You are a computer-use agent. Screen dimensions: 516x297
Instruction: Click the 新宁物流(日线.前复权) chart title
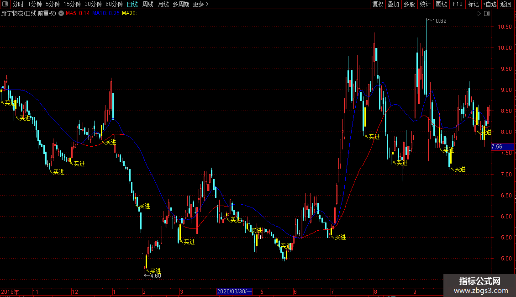[x=29, y=13]
